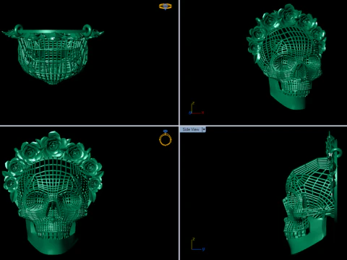Click the top-down ring view icon
The height and width of the screenshot is (260, 347).
166,6
